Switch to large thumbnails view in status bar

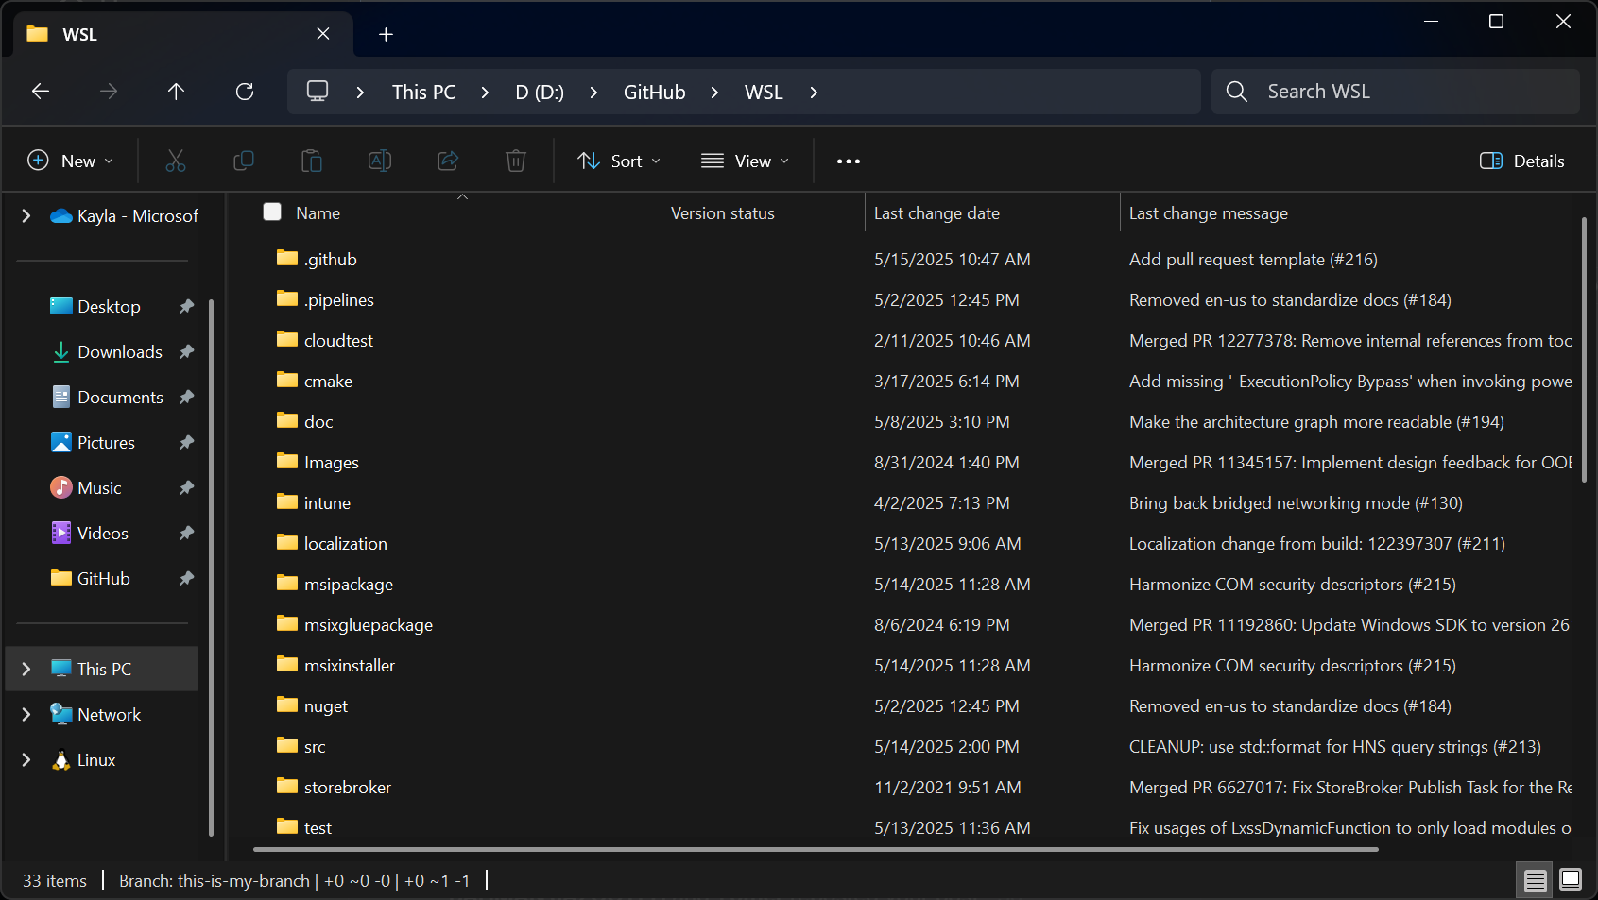1570,880
